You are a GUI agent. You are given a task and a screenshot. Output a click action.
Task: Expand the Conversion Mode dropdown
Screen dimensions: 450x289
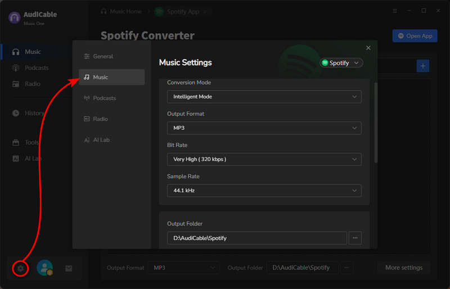(264, 97)
